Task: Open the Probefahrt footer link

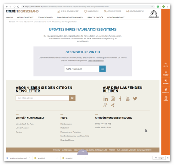Action: 65,128
